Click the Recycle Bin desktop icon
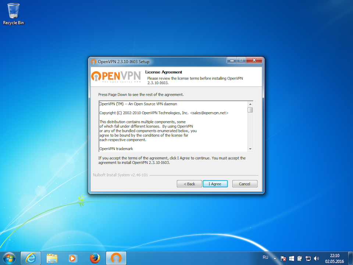353x265 pixels. click(x=14, y=14)
